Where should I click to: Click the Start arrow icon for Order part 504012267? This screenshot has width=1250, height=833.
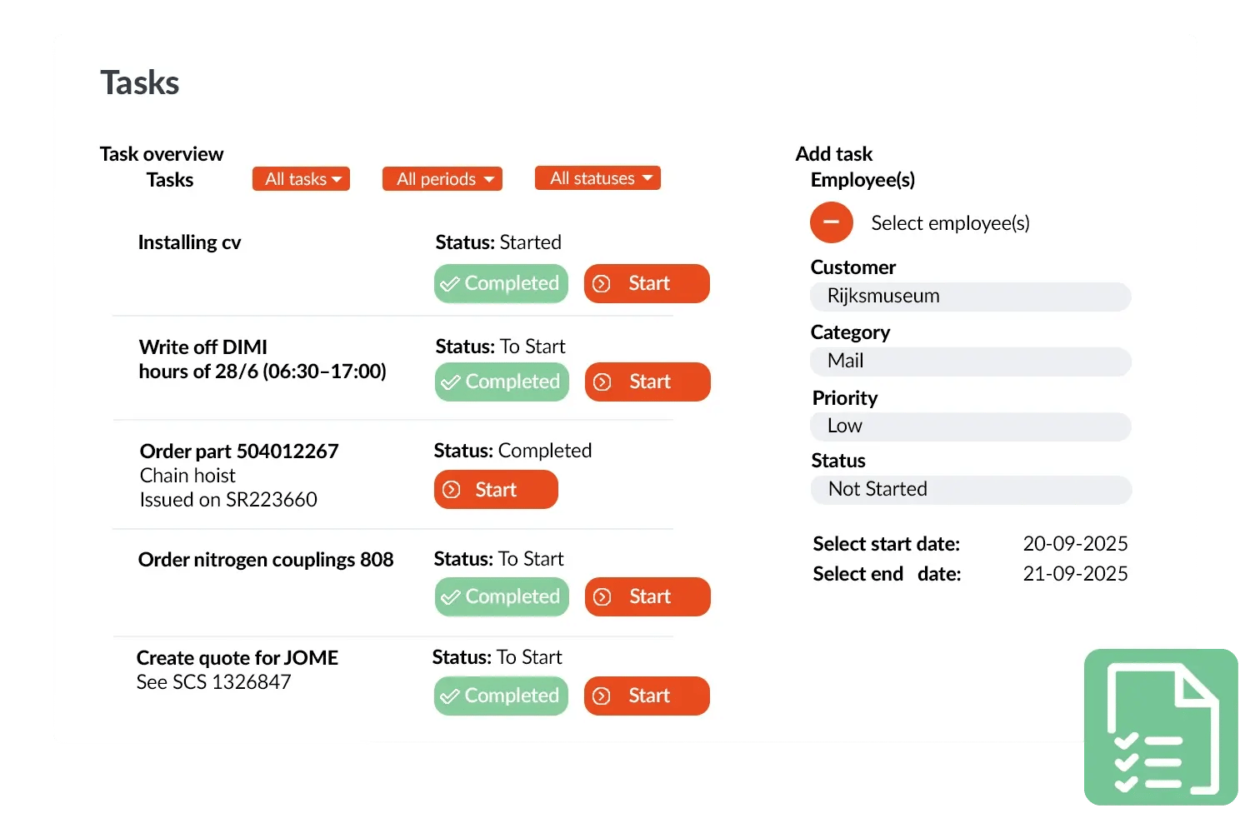tap(452, 490)
